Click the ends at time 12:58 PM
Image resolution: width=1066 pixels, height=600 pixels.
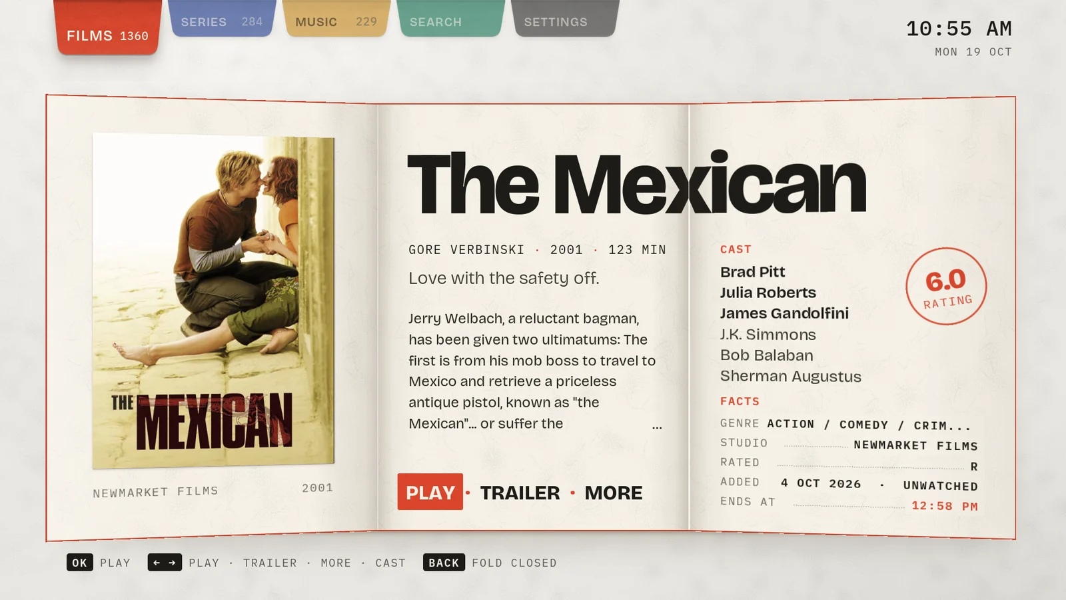click(945, 506)
